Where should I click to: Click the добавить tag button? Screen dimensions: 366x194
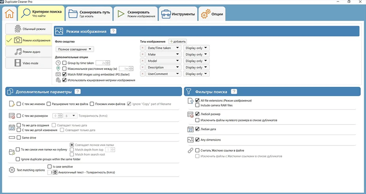point(178,42)
